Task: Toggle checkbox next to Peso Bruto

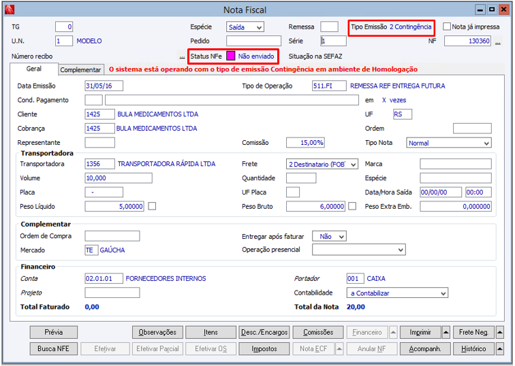Action: pyautogui.click(x=352, y=206)
